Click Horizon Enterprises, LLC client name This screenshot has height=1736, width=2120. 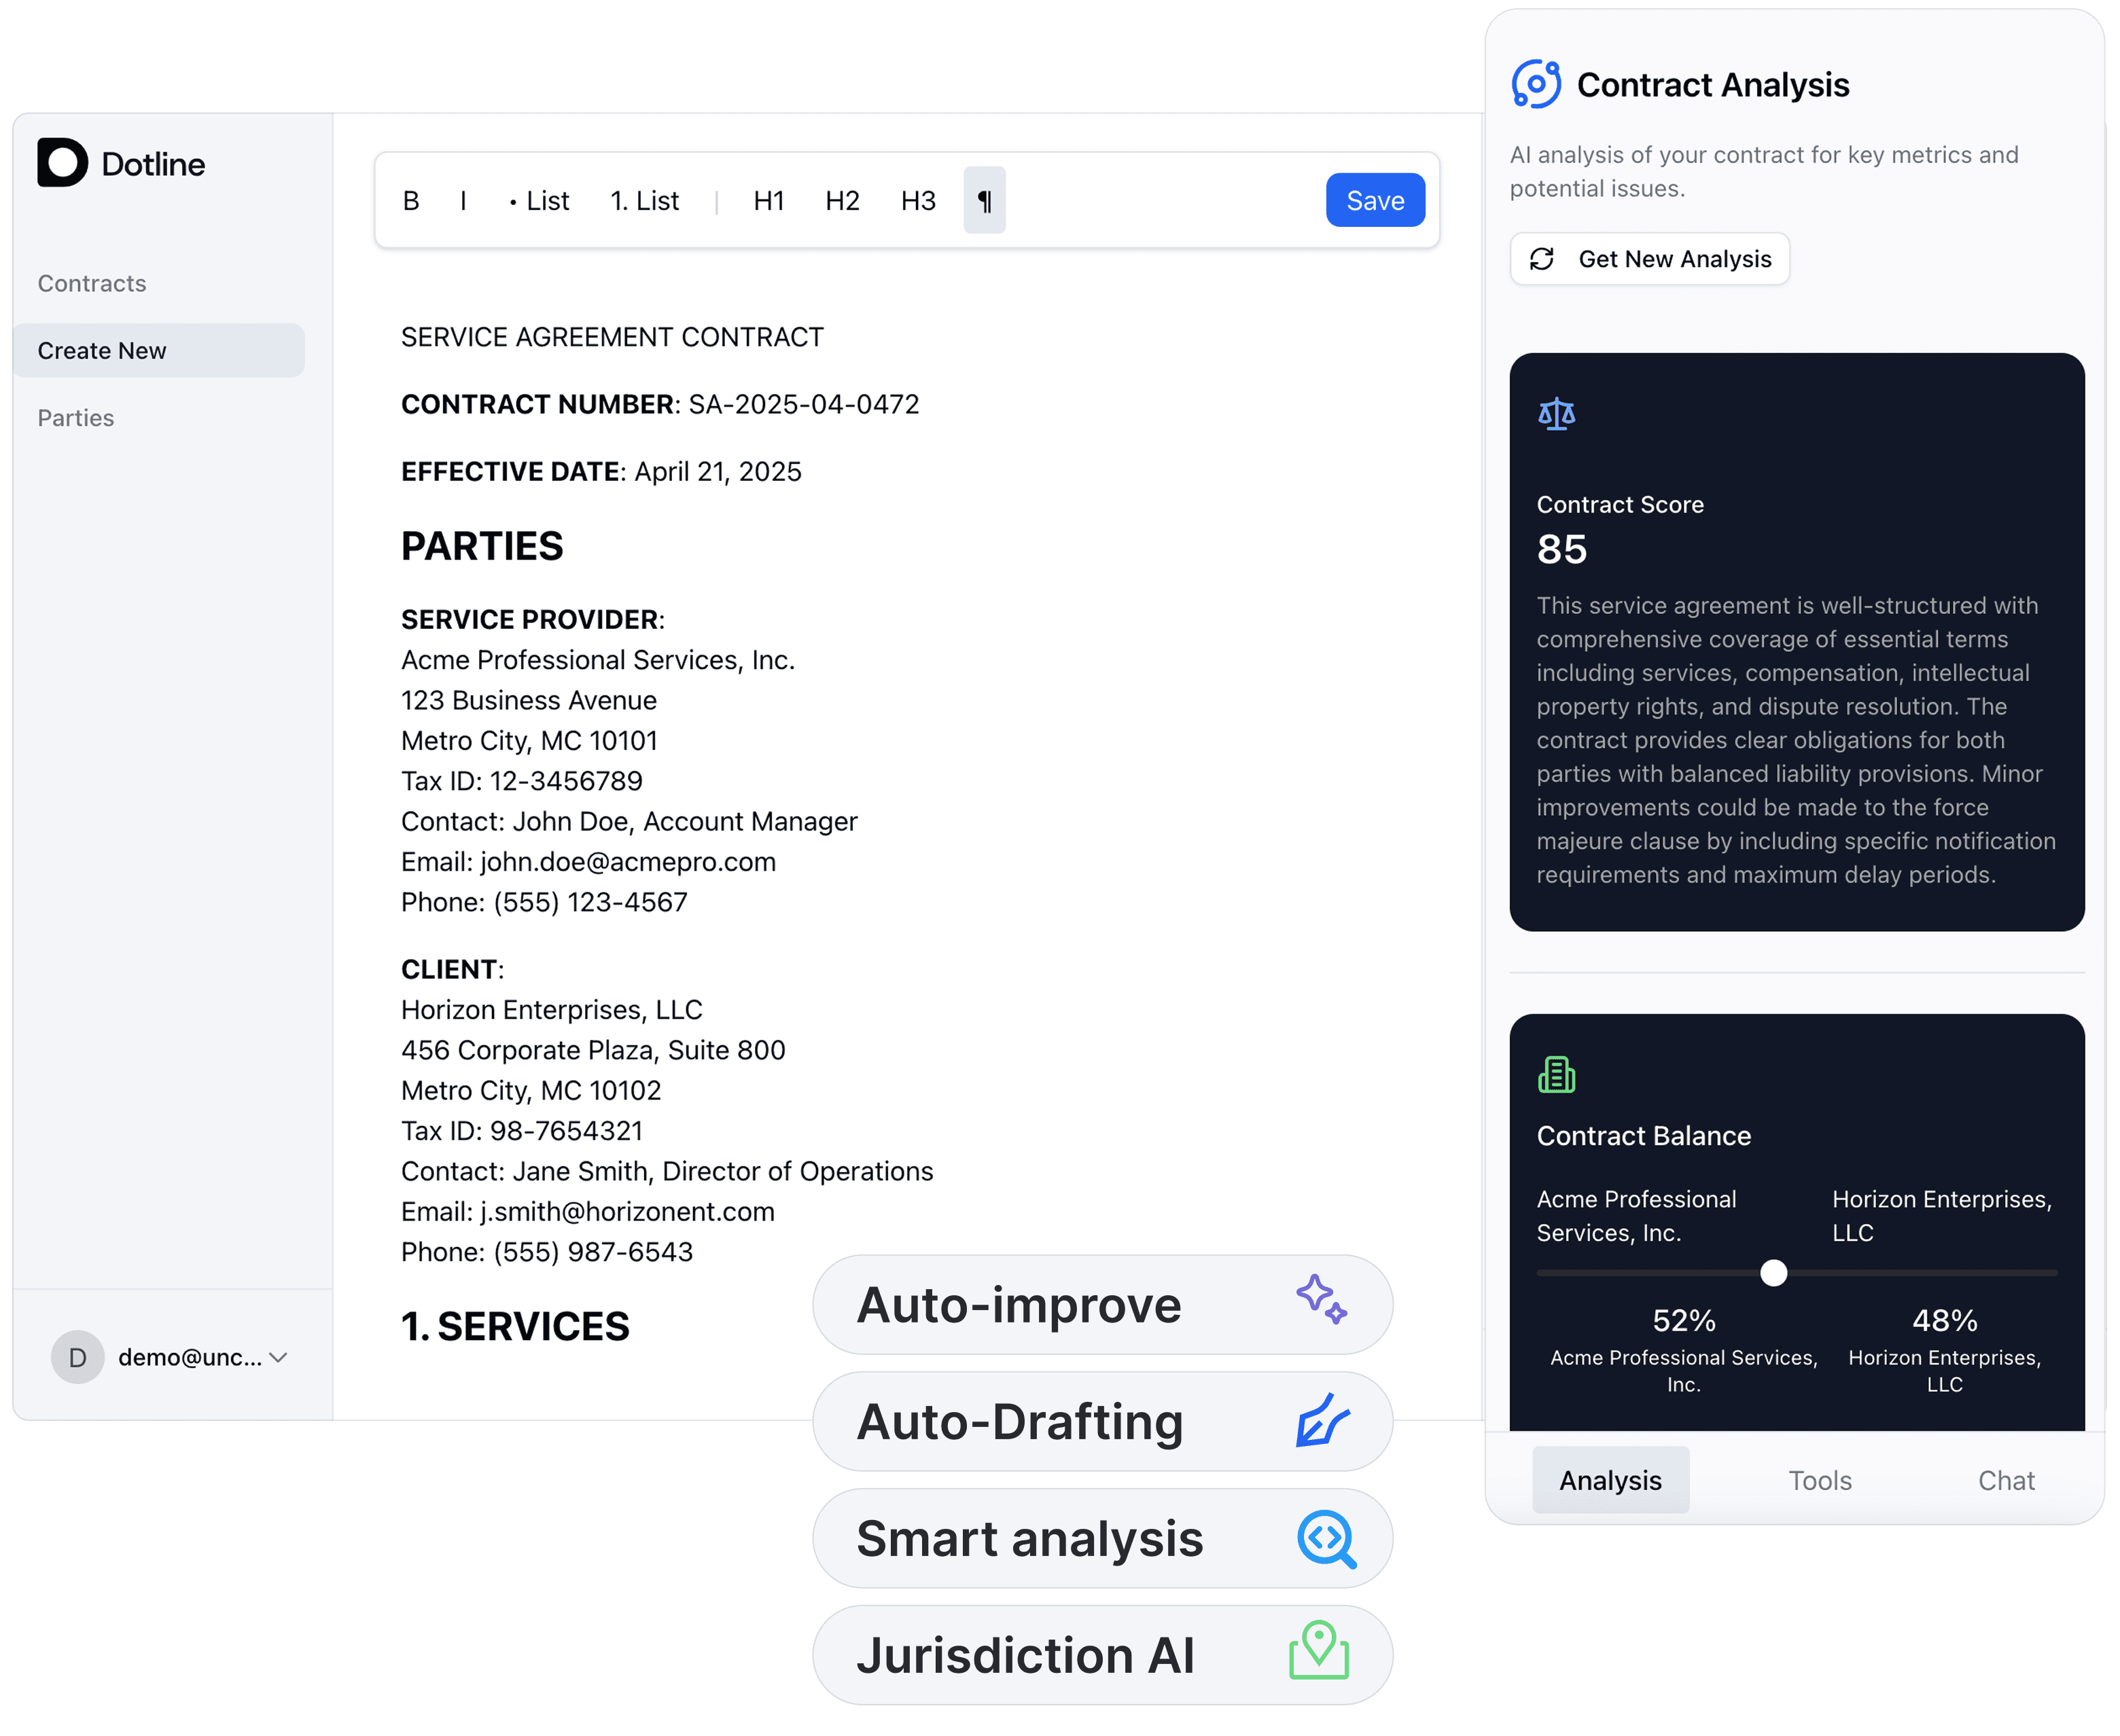pos(551,1010)
